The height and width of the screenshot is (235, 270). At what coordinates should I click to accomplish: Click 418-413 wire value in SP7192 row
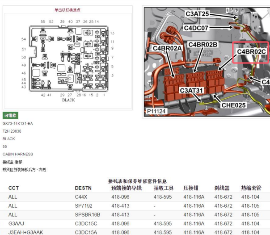coord(120,206)
